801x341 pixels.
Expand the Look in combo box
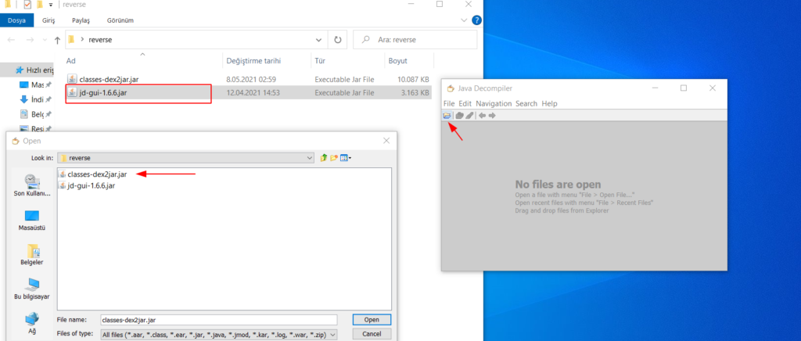coord(310,158)
